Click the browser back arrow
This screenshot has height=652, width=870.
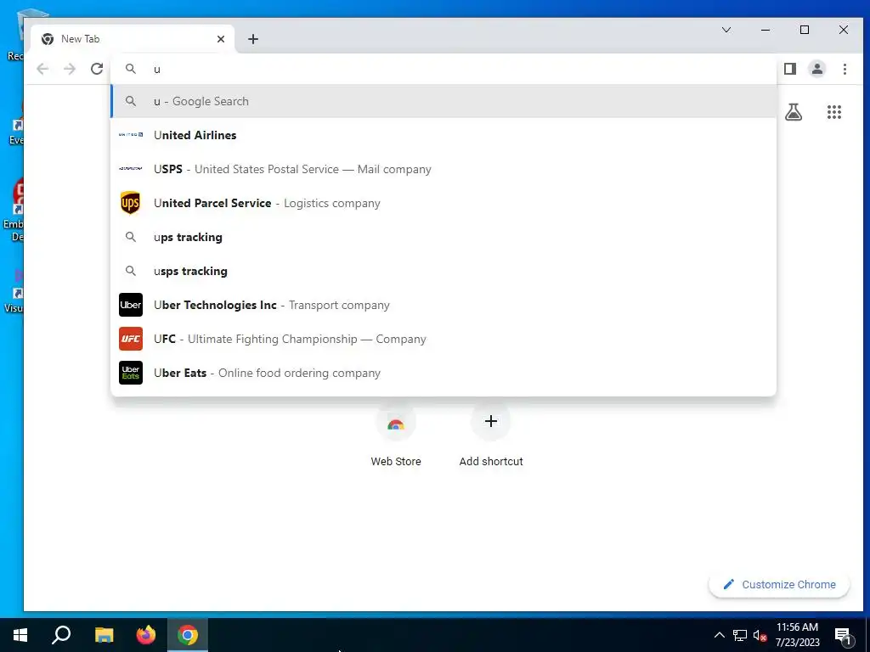(x=42, y=69)
